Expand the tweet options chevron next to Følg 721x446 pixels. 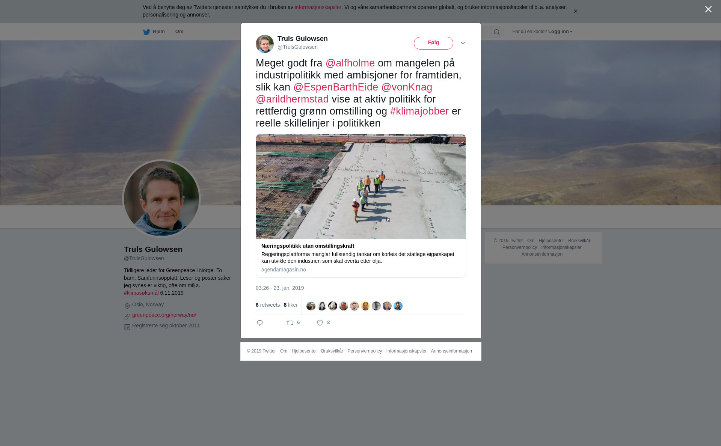(x=463, y=44)
